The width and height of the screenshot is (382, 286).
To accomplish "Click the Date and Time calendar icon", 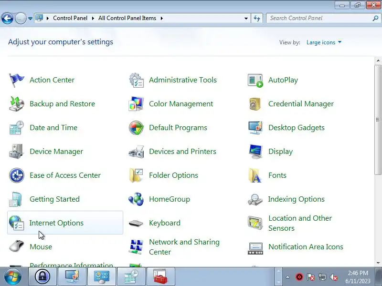I will coord(16,128).
